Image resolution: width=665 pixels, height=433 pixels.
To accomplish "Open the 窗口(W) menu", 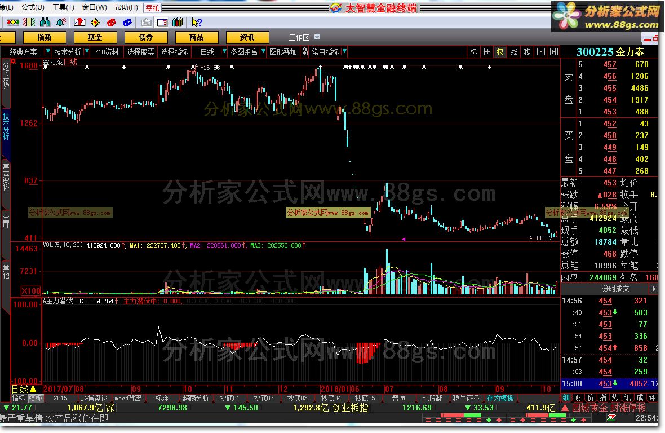I will pos(95,7).
